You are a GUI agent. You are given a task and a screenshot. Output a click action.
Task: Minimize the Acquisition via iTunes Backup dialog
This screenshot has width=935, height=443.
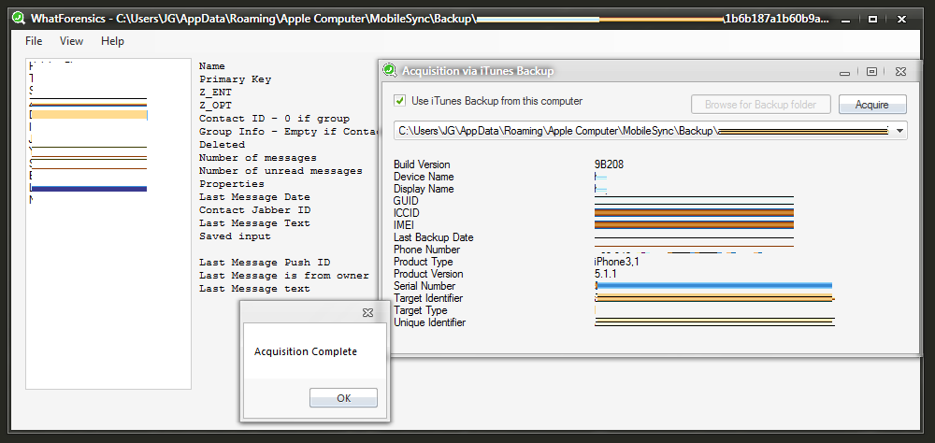[844, 73]
